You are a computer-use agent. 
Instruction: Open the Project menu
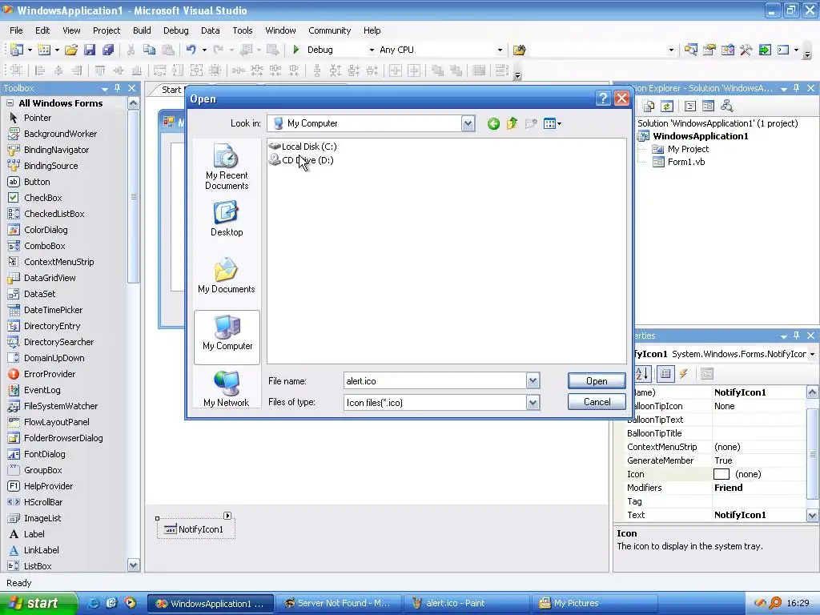point(107,30)
